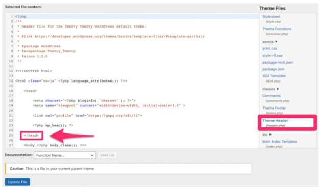320x188 pixels.
Task: Click the link rel profile line 21
Action: click(x=87, y=116)
